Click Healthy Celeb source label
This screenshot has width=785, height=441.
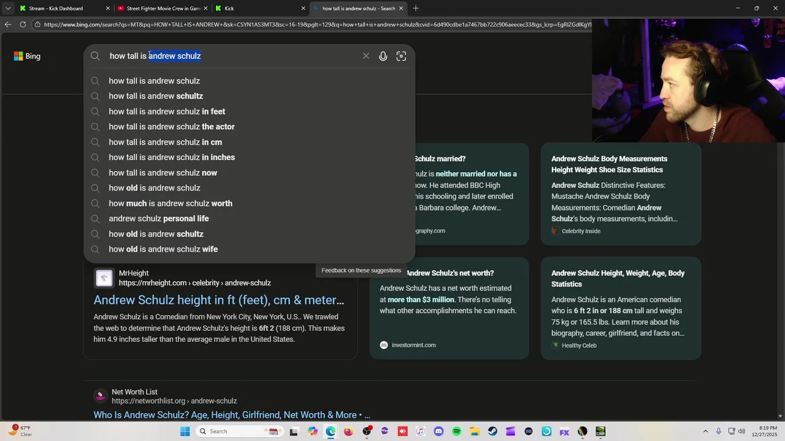(579, 345)
